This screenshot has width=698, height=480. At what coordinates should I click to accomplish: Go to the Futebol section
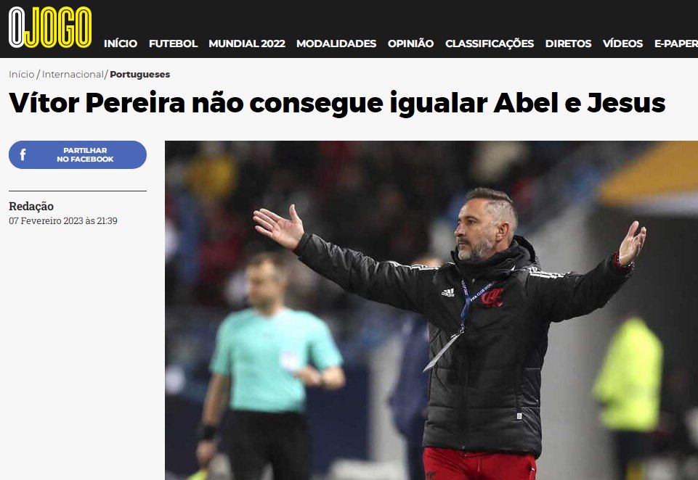coord(173,44)
